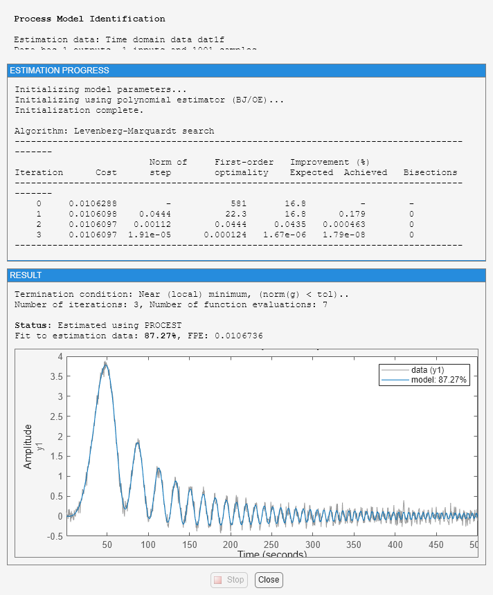Click the 'data (y1)' legend entry
Image resolution: width=493 pixels, height=595 pixels.
(x=424, y=370)
